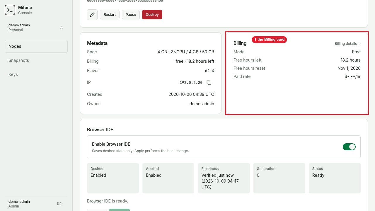Go to Snapshots in the sidebar
The width and height of the screenshot is (375, 211).
[36, 60]
